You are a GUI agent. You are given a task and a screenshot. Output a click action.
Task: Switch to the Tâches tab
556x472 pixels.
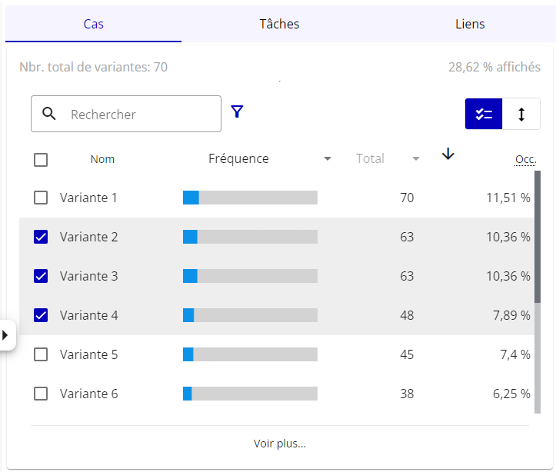point(279,24)
